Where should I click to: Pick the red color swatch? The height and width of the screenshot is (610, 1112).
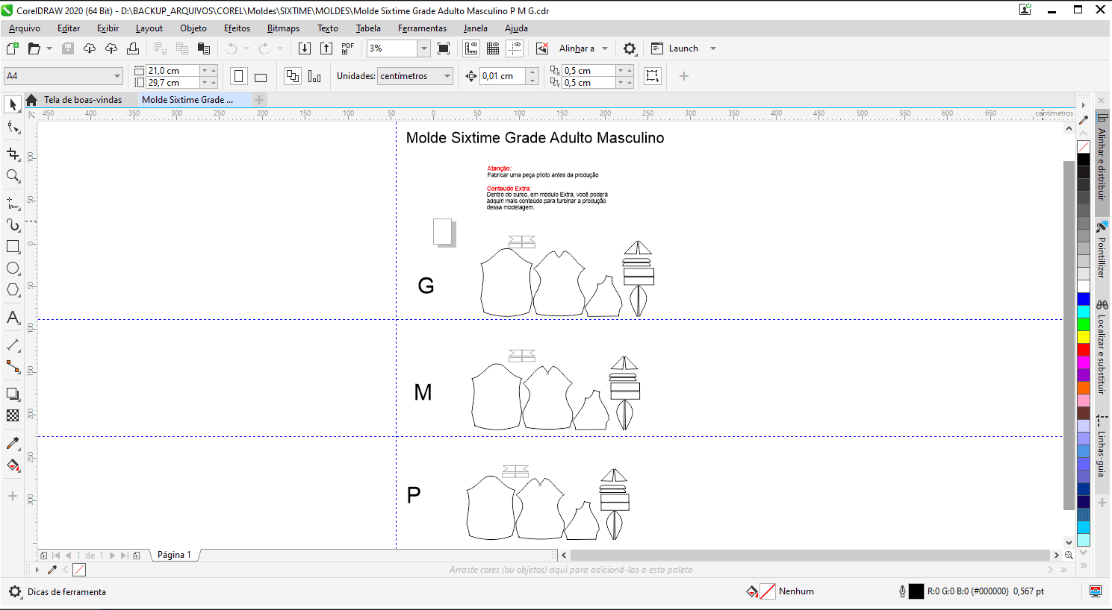click(1084, 349)
